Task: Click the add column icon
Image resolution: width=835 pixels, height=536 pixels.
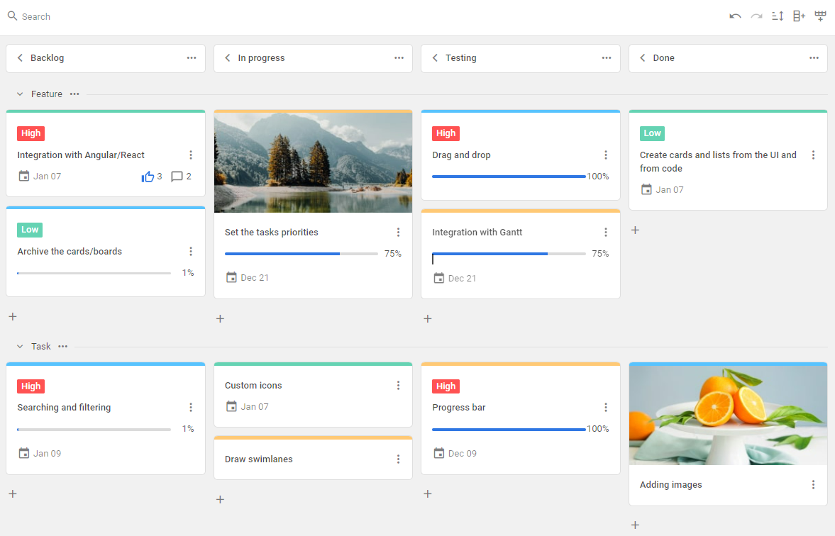Action: pyautogui.click(x=799, y=16)
